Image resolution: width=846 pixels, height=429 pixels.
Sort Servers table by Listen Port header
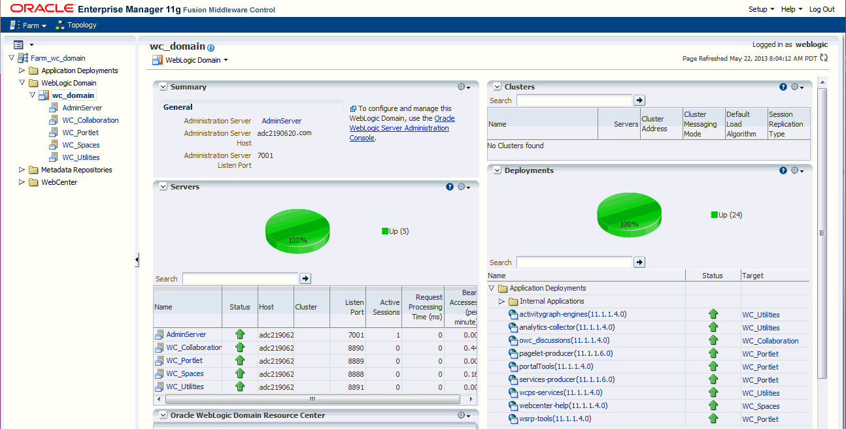pos(348,307)
